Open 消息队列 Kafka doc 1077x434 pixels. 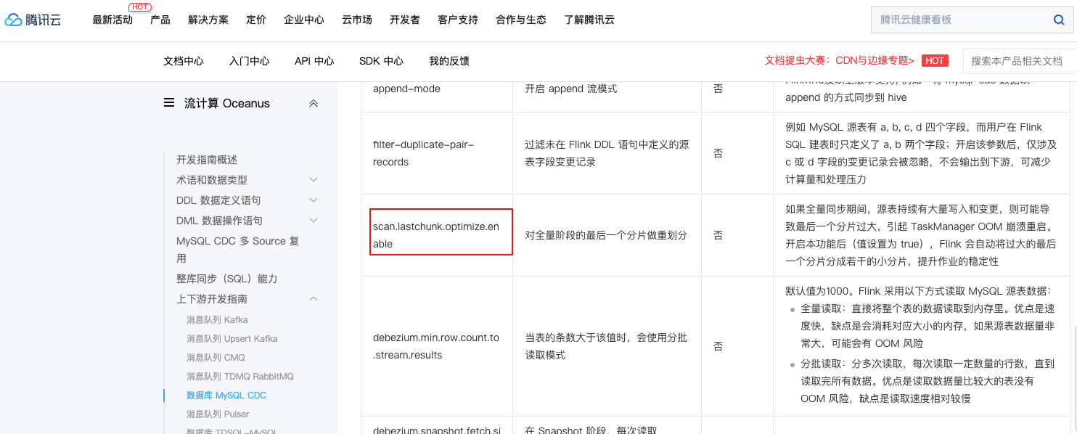click(x=217, y=319)
